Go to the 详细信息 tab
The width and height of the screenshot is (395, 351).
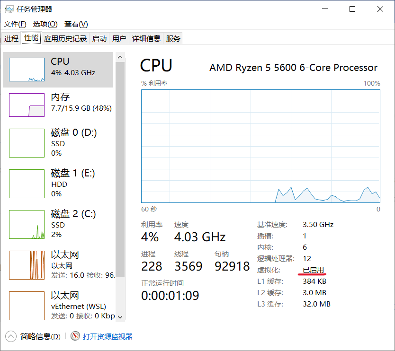[146, 39]
